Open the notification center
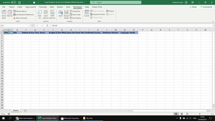Screen dimensions: 215x121 (x=211, y=118)
